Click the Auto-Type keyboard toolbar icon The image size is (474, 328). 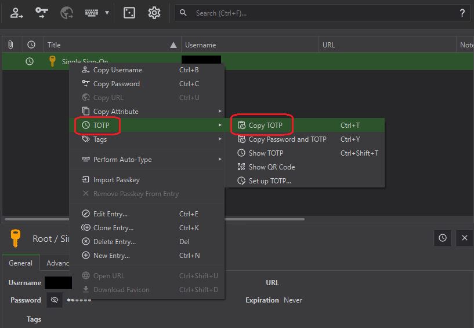click(92, 13)
